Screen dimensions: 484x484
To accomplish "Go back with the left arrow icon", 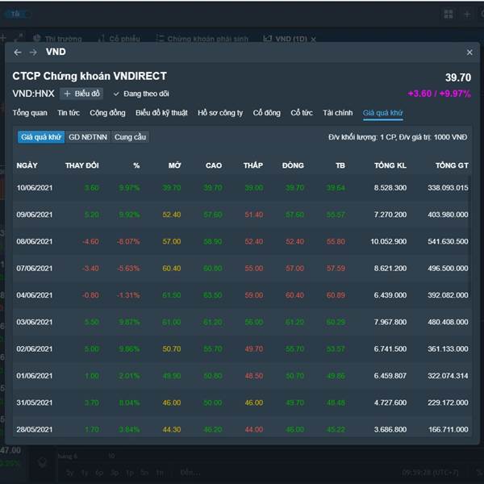I will 18,52.
